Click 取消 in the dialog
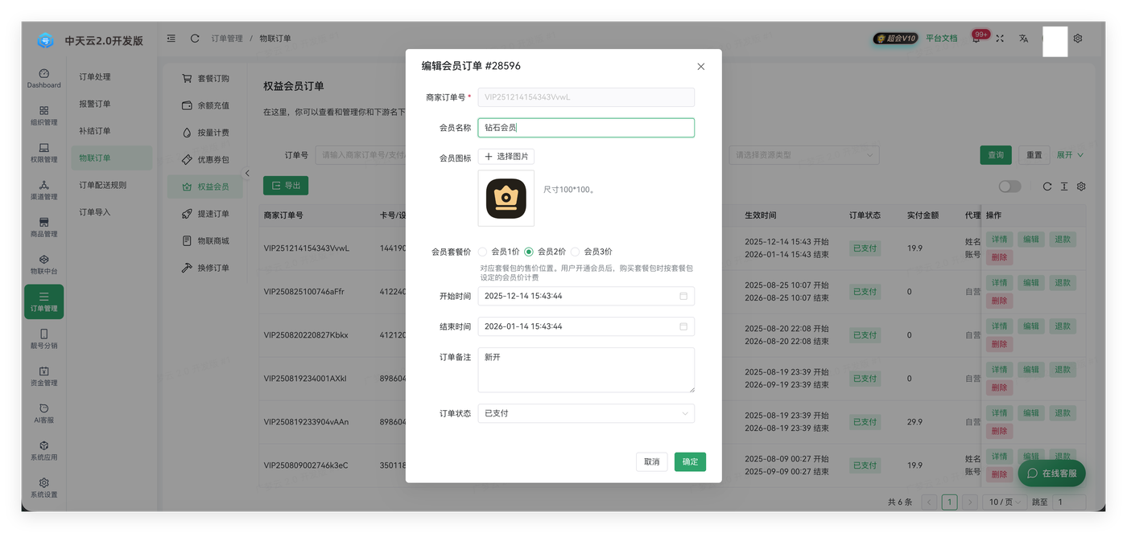Viewport: 1127px width, 533px height. point(652,461)
